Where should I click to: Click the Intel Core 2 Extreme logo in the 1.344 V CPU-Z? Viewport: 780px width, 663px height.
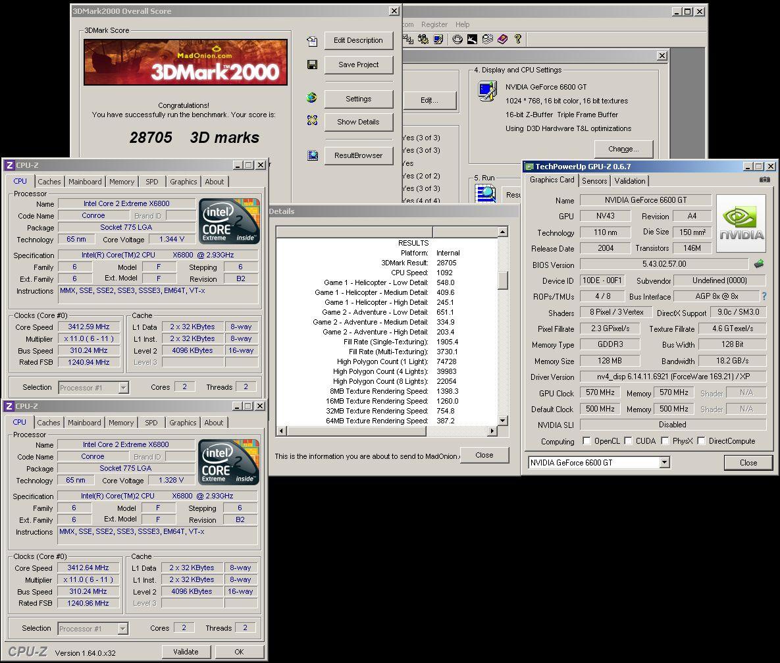click(229, 221)
